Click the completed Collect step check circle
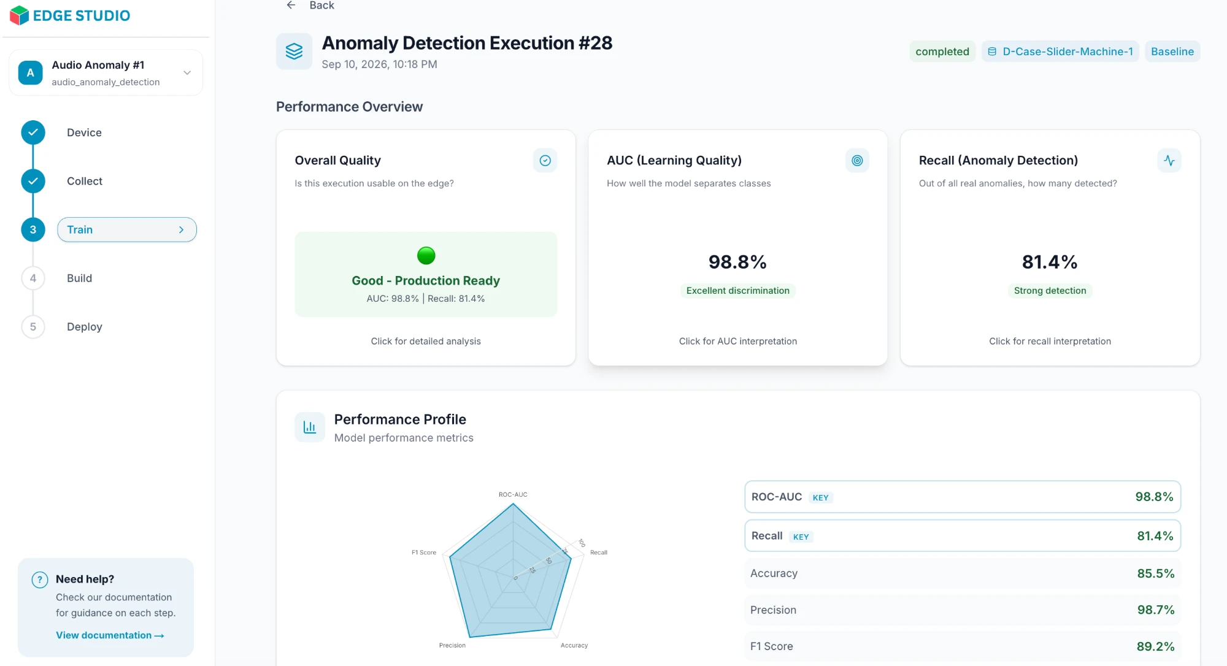The image size is (1227, 666). pos(33,181)
